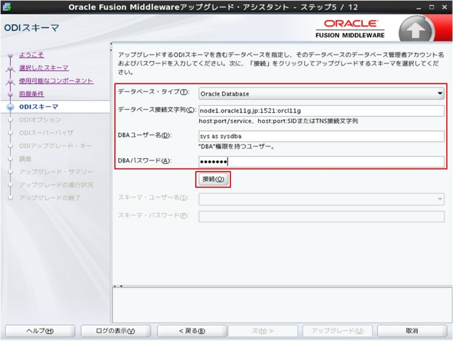Open the データベース・タイプ dropdown
The height and width of the screenshot is (341, 453).
coord(321,94)
